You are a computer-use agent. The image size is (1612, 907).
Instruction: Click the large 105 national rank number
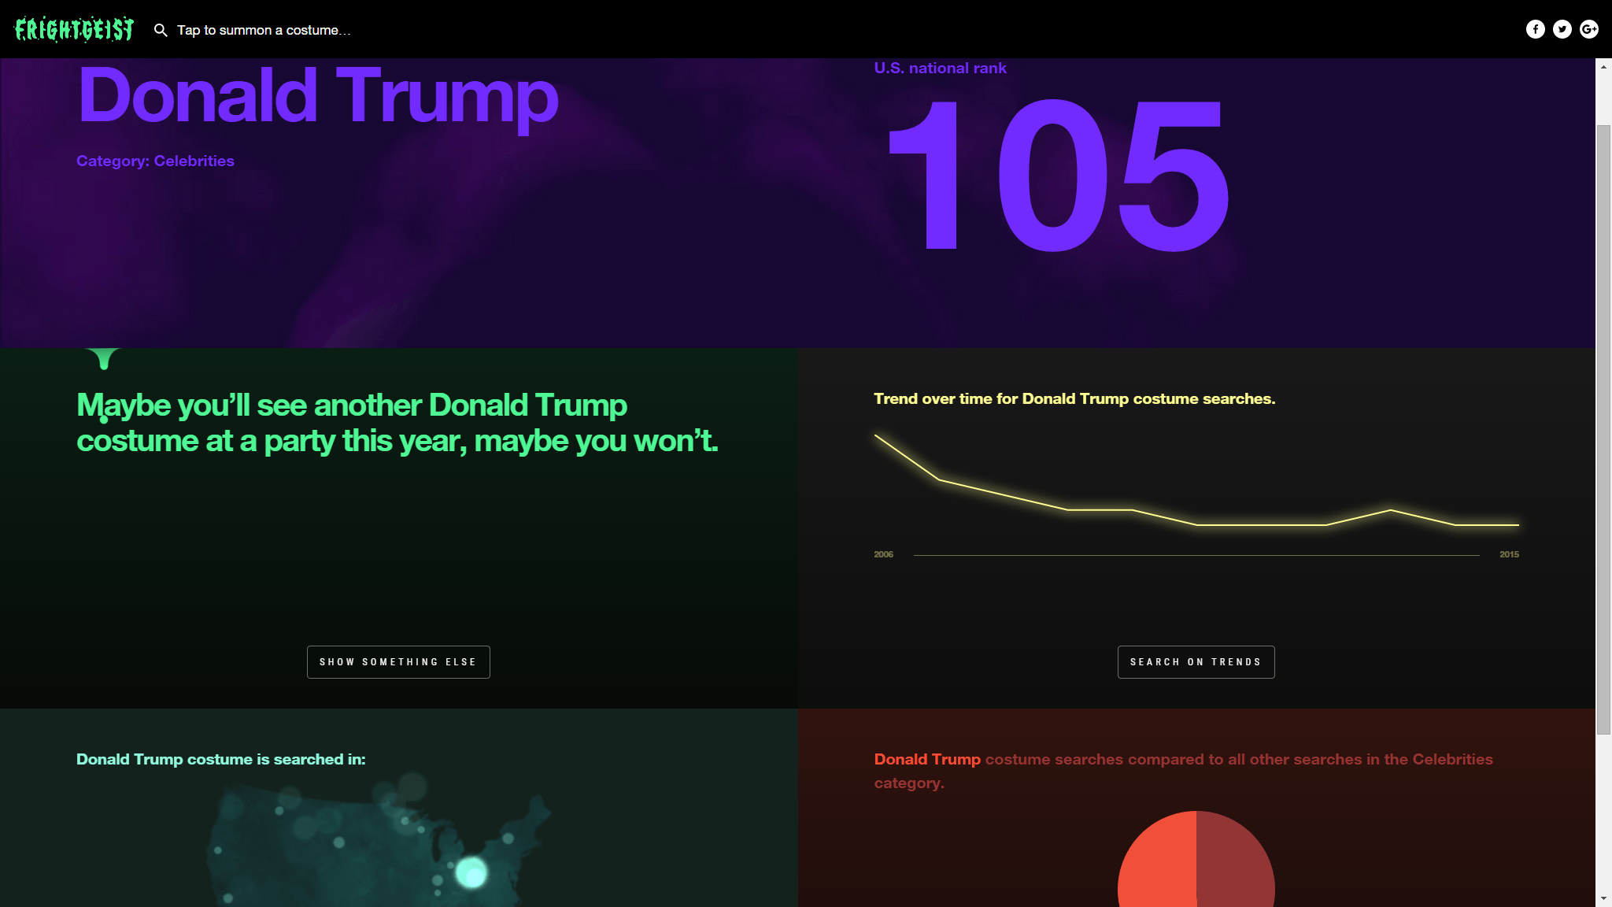[1057, 175]
